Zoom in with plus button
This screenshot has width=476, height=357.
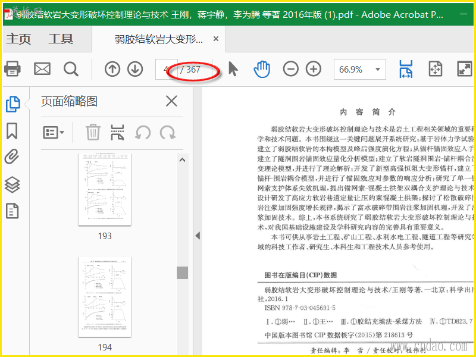(314, 69)
